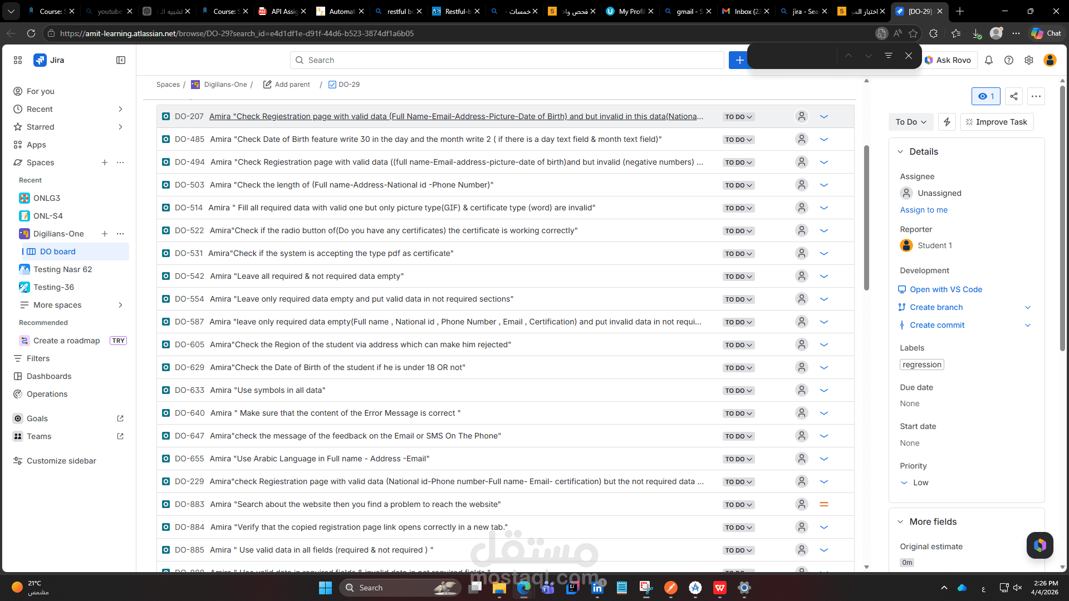
Task: Open the notifications bell
Action: coord(989,60)
